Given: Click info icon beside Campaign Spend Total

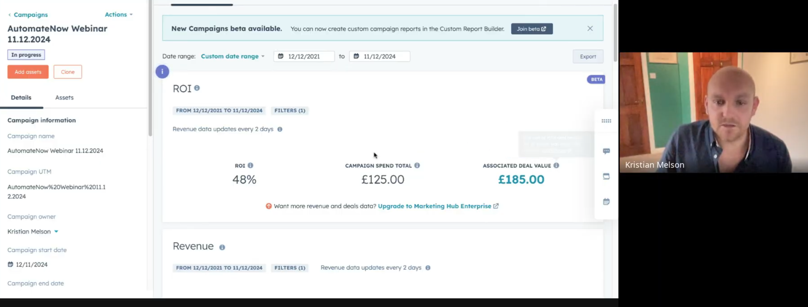Looking at the screenshot, I should 417,165.
